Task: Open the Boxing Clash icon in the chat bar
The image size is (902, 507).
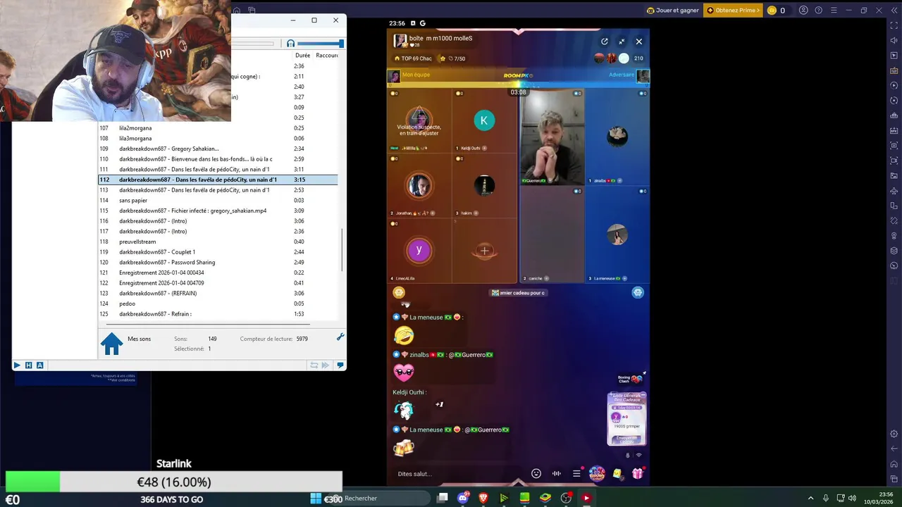Action: (x=597, y=473)
